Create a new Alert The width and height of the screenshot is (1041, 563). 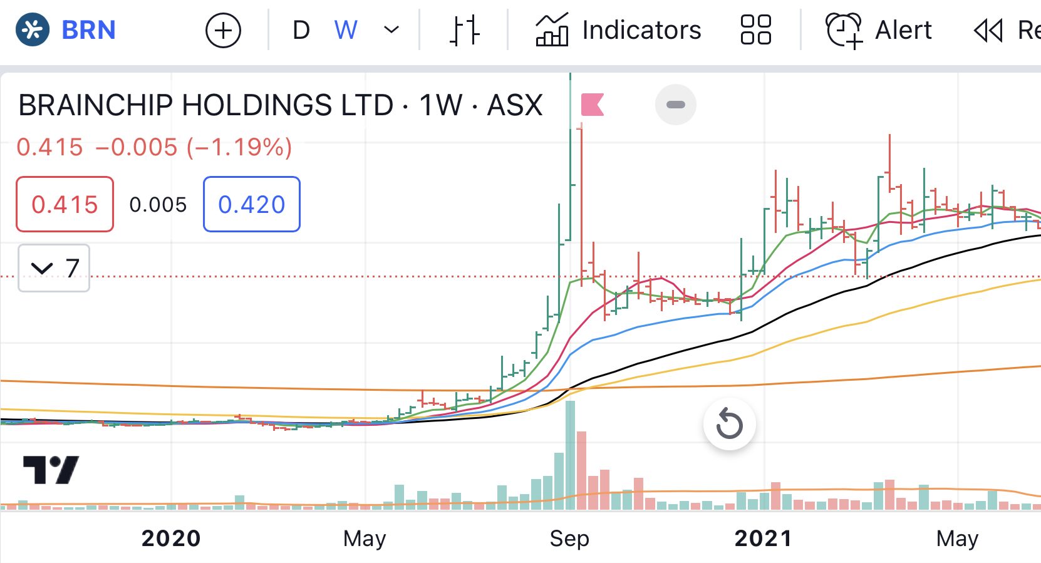coord(879,30)
